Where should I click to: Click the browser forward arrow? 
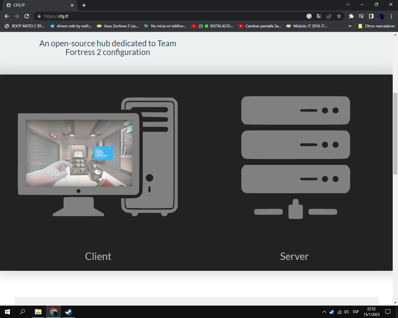[17, 16]
